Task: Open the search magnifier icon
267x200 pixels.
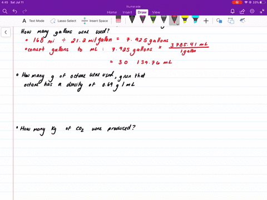Action: pyautogui.click(x=5, y=12)
